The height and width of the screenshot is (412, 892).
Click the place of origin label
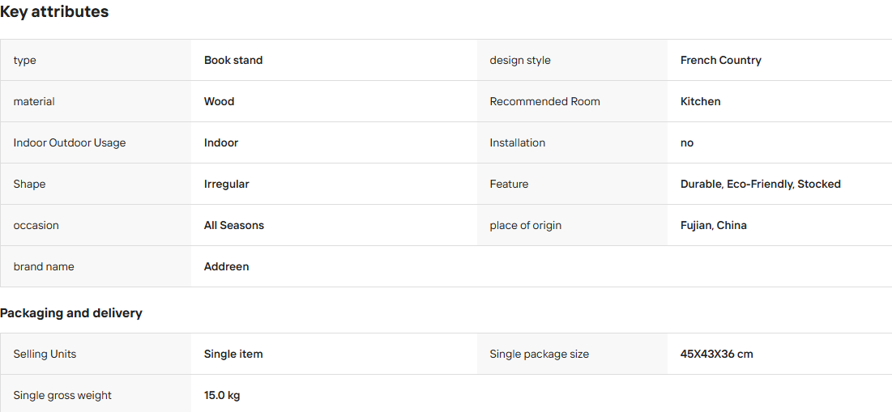pos(526,226)
